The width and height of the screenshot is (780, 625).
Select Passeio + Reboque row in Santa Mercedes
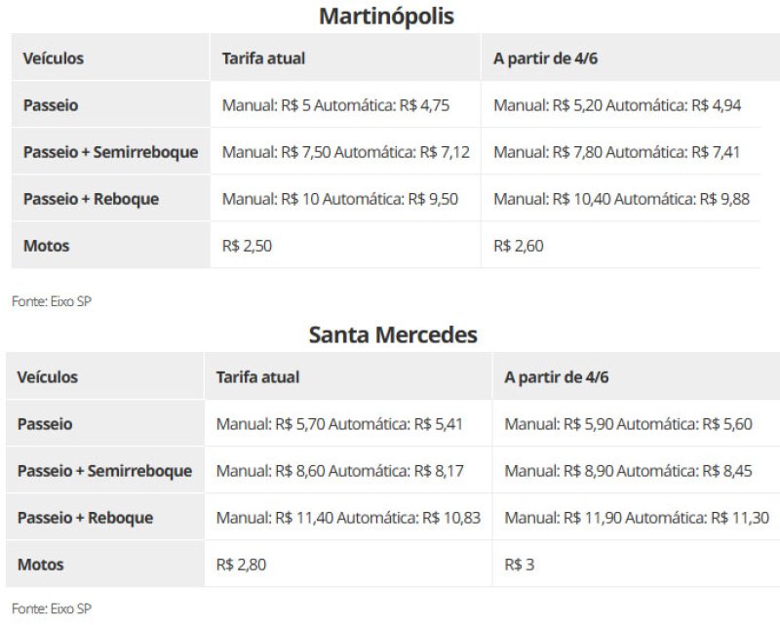[393, 518]
